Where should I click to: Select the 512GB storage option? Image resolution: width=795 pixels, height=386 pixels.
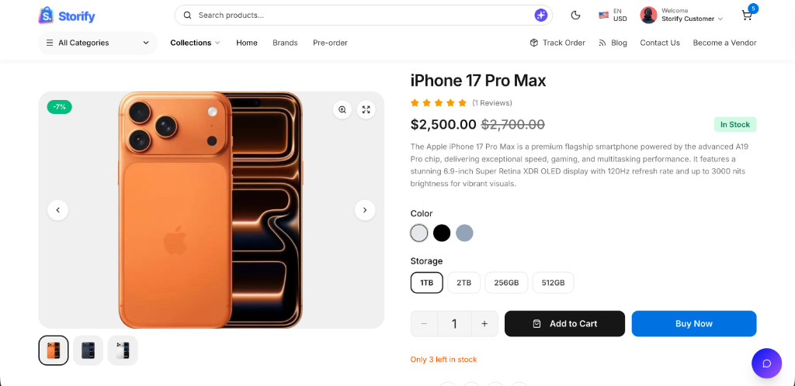553,283
